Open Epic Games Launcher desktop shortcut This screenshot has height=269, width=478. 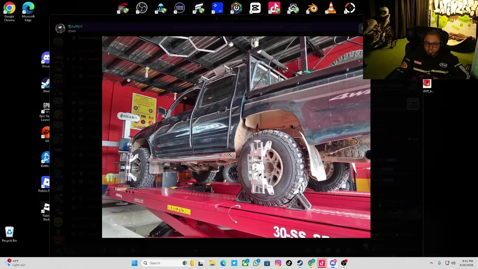[45, 112]
